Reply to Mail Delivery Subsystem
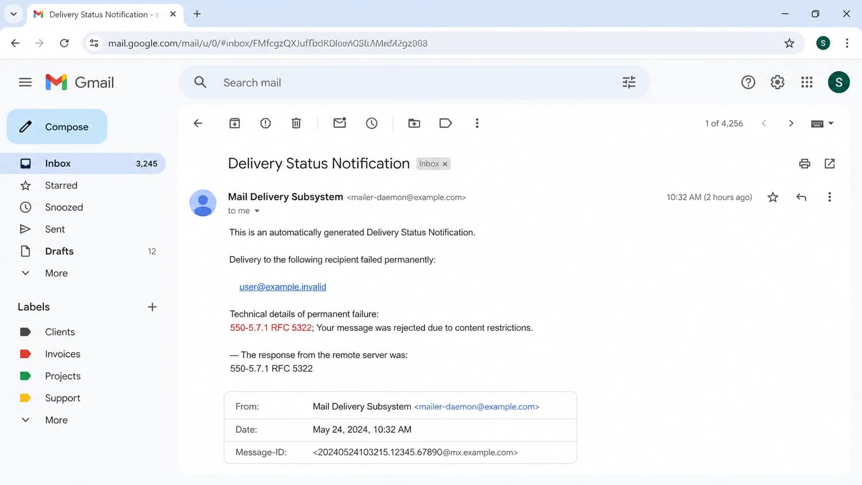This screenshot has width=862, height=485. click(x=801, y=197)
